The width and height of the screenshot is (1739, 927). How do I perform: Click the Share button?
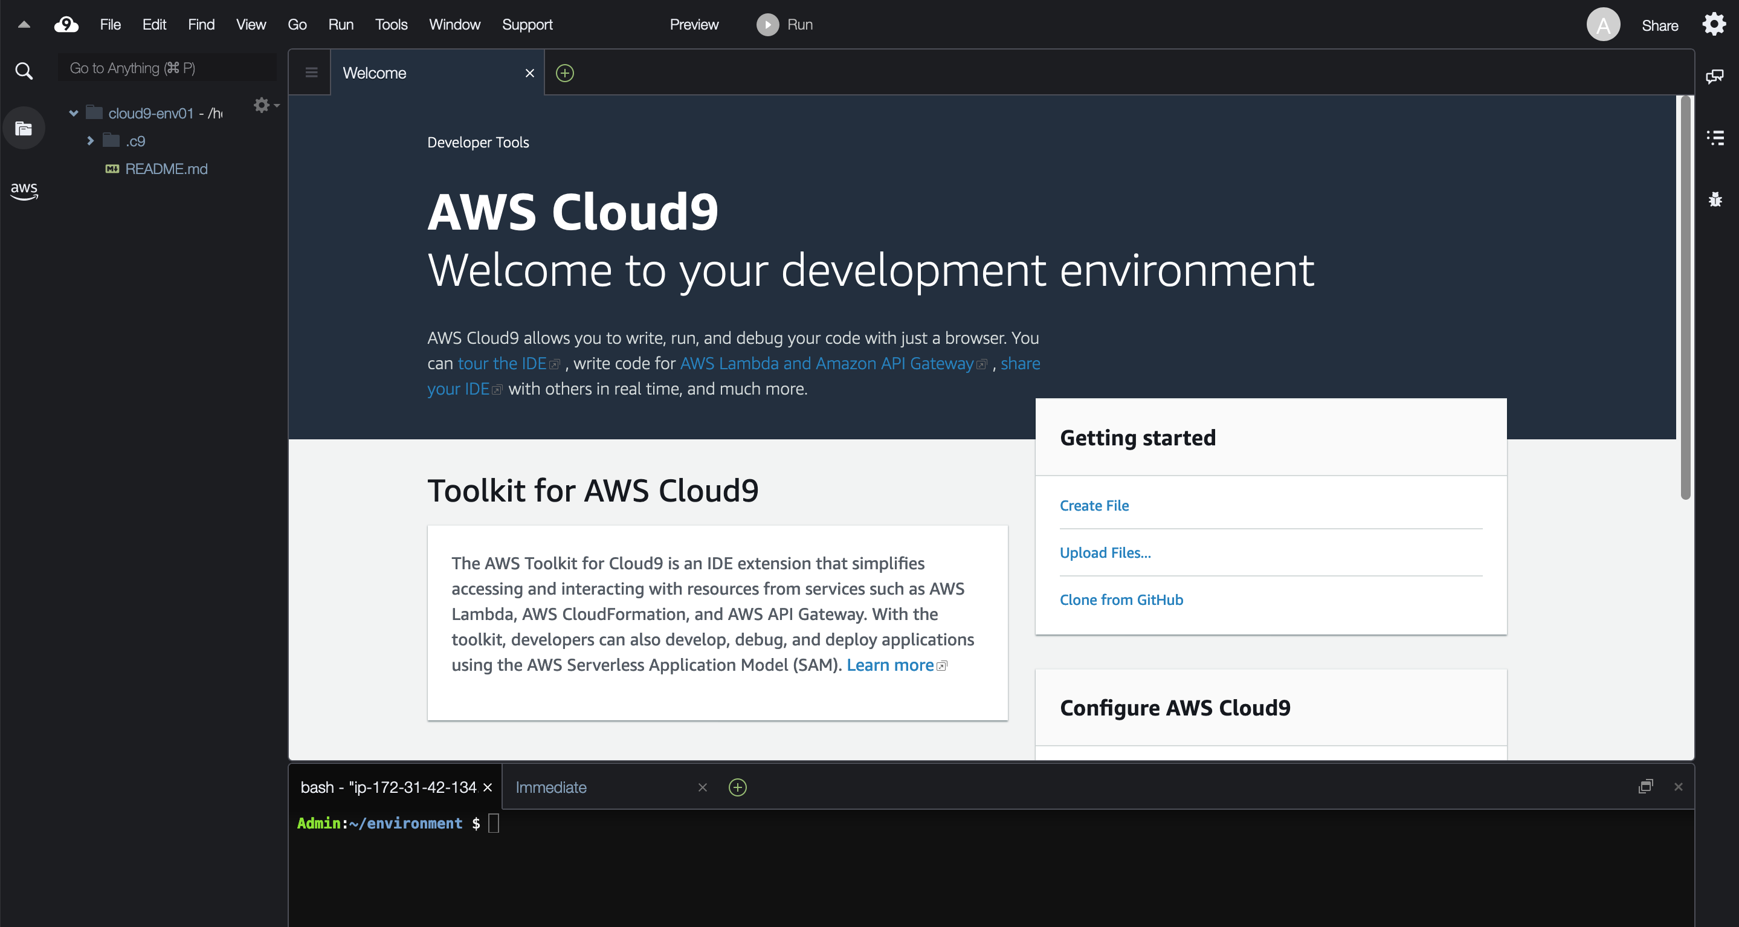(1659, 25)
